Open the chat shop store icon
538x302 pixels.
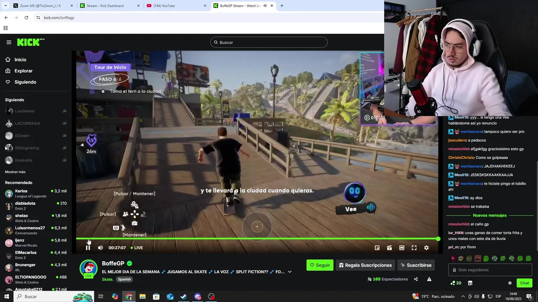click(x=470, y=283)
